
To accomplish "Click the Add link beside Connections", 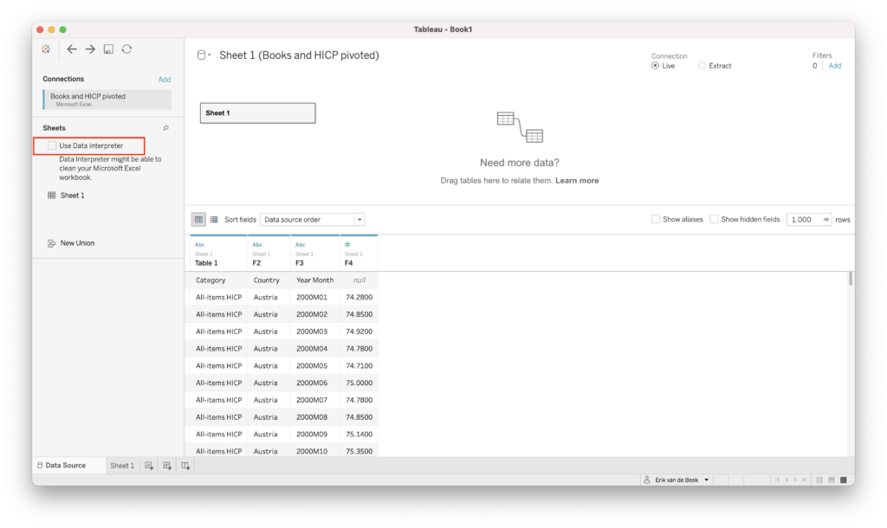I will (165, 79).
